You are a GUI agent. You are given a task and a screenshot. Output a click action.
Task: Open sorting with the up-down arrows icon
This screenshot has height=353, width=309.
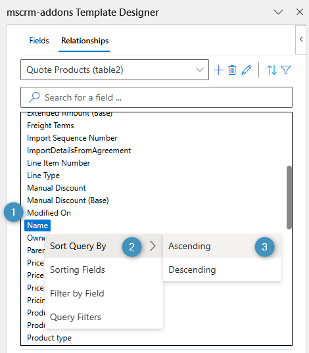click(x=272, y=70)
